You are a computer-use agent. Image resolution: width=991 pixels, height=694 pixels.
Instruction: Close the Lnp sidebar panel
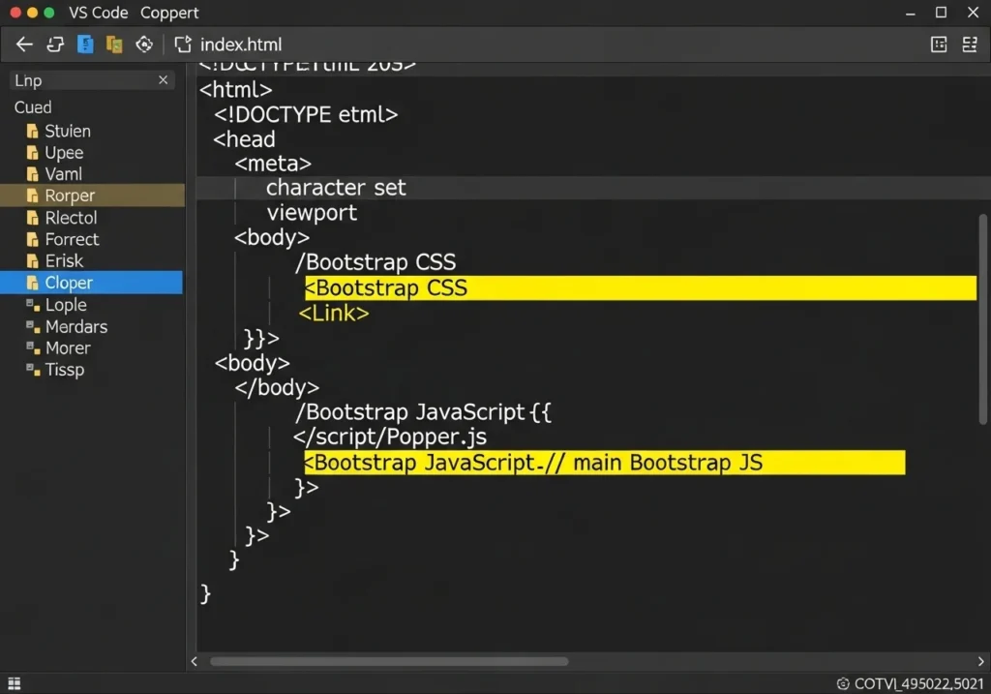coord(163,80)
